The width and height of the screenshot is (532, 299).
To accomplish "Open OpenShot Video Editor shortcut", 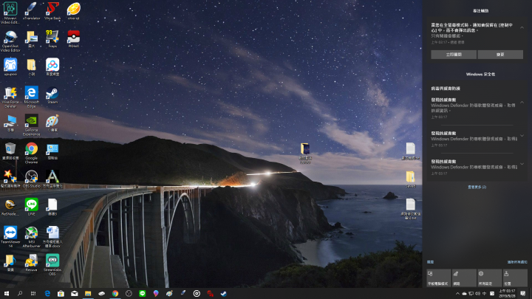I will (10, 41).
